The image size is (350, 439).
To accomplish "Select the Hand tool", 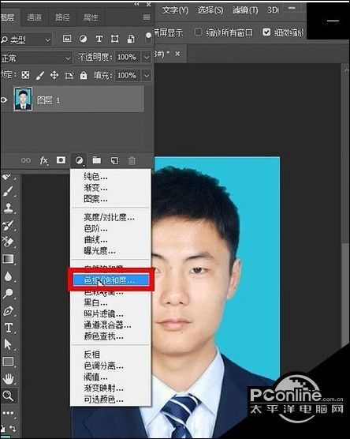I will click(8, 379).
